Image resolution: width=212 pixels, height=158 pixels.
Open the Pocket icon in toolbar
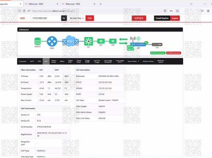pyautogui.click(x=202, y=11)
